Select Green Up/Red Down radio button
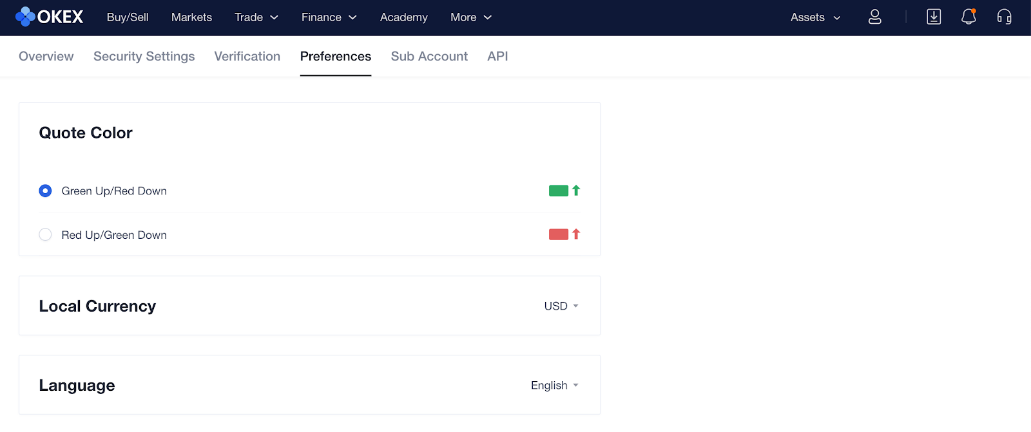1031x432 pixels. (x=45, y=191)
